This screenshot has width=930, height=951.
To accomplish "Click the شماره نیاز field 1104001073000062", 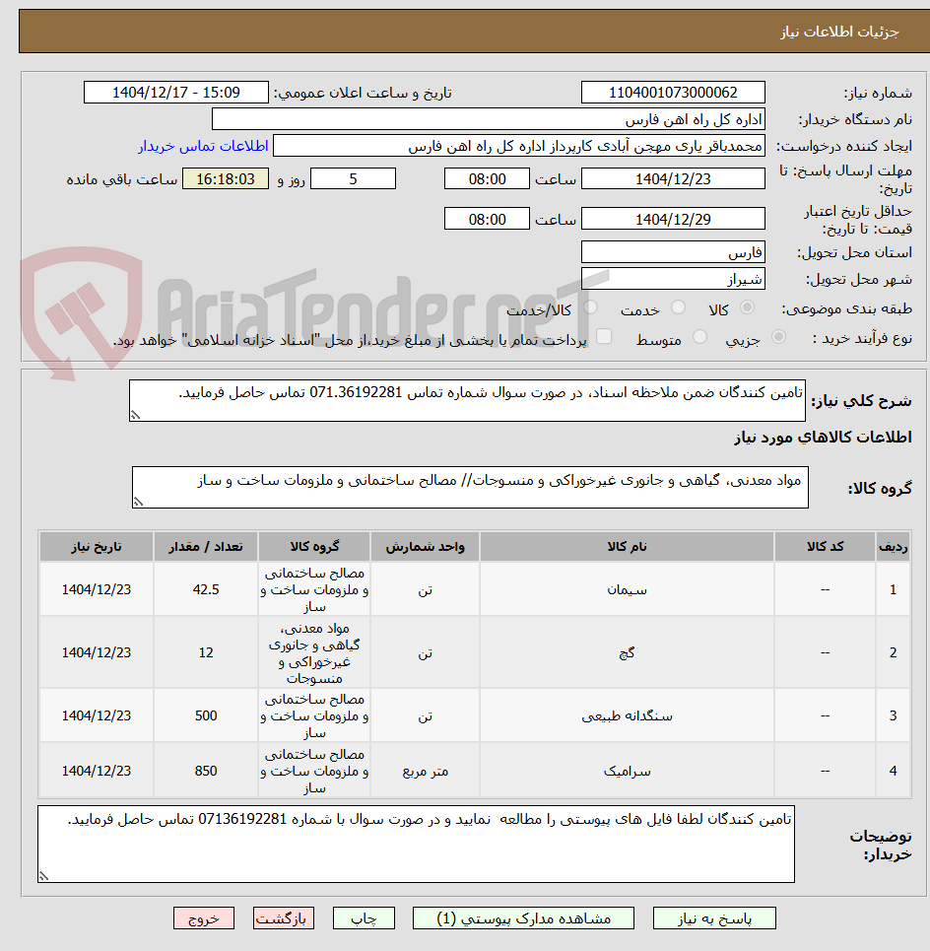I will (x=673, y=93).
